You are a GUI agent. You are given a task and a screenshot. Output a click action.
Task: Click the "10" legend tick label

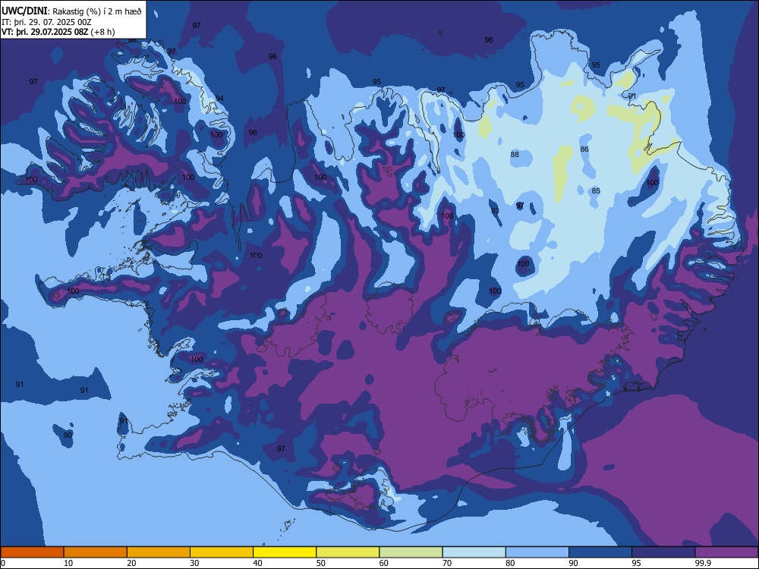coord(68,563)
